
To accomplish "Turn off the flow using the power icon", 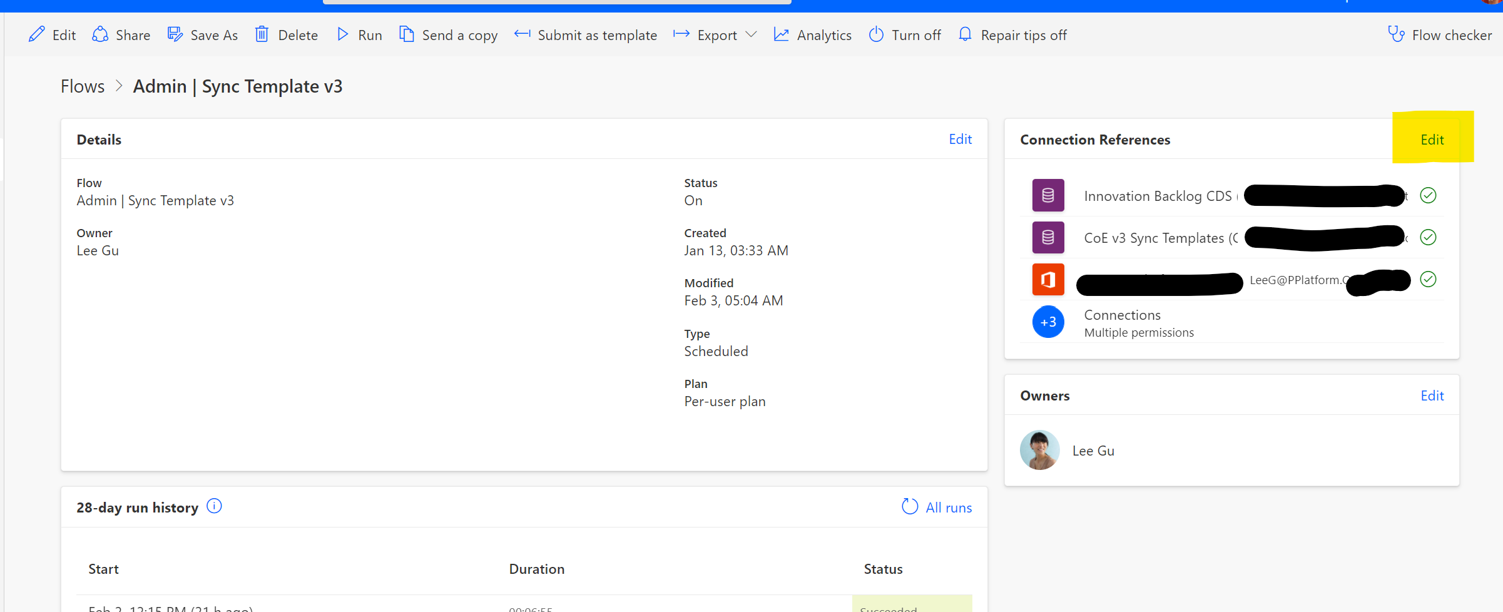I will click(x=876, y=34).
